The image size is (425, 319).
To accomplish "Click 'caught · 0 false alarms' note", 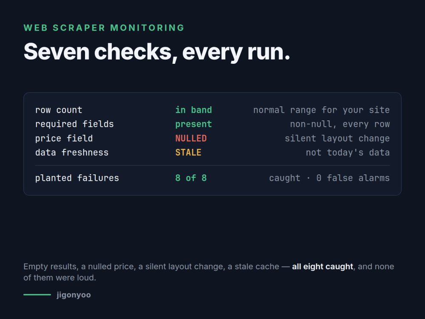I will [x=329, y=178].
